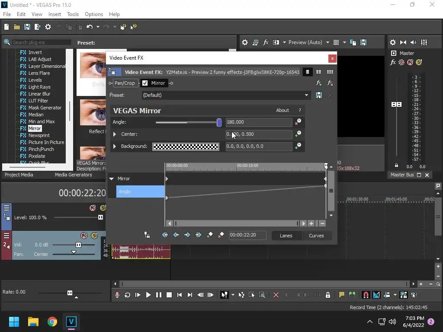The height and width of the screenshot is (332, 443).
Task: Click the About link in VEGAS Mirror
Action: [x=282, y=110]
